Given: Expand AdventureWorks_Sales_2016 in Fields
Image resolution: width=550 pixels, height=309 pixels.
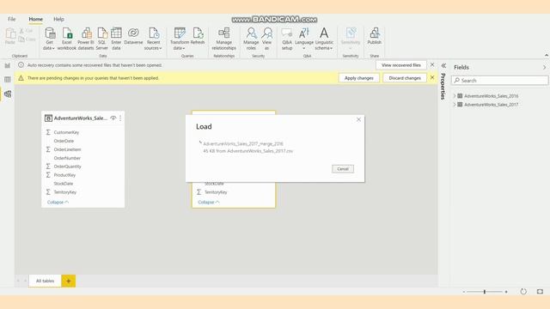Looking at the screenshot, I should point(455,95).
